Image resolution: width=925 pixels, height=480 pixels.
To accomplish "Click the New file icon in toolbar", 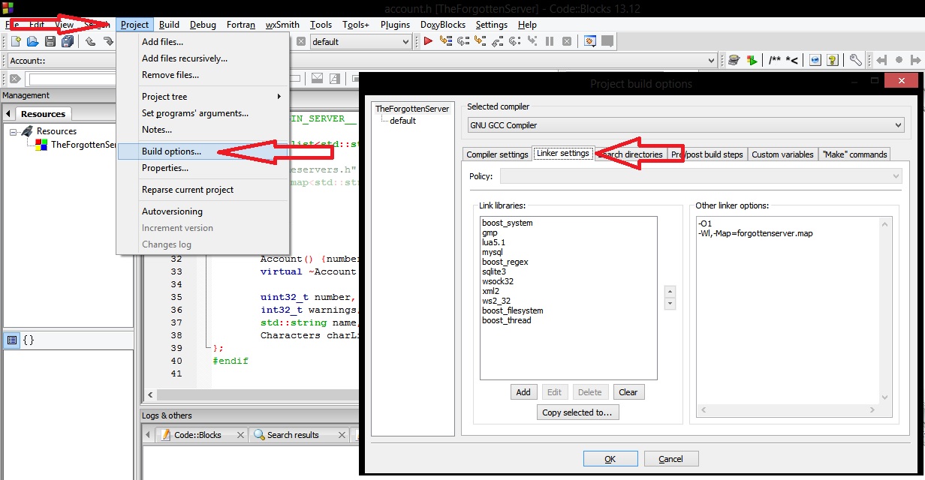I will pyautogui.click(x=14, y=41).
